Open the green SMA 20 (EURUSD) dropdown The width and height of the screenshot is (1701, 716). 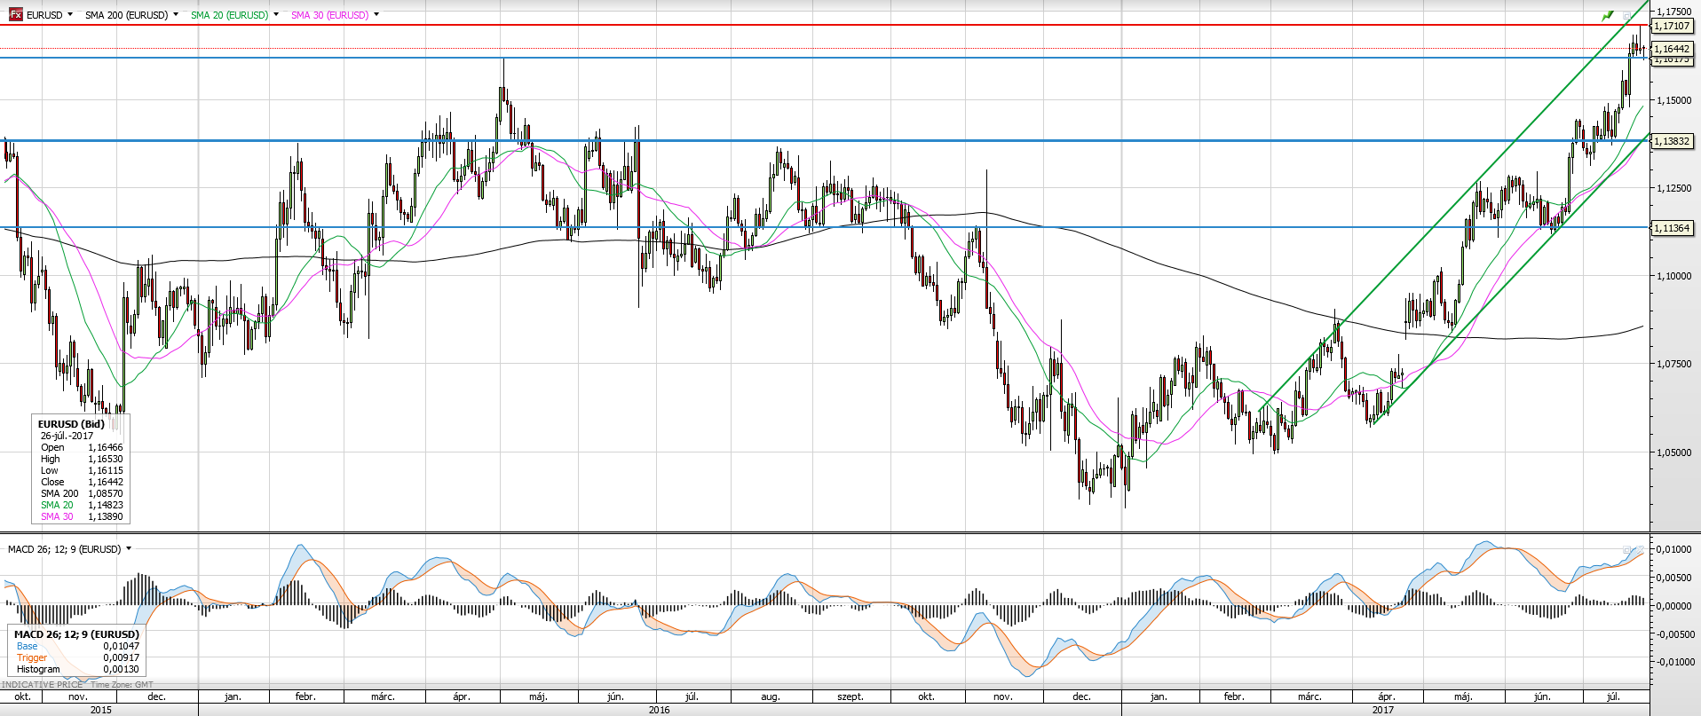point(276,14)
